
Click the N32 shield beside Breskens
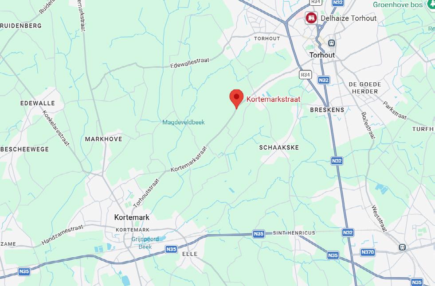(x=323, y=80)
